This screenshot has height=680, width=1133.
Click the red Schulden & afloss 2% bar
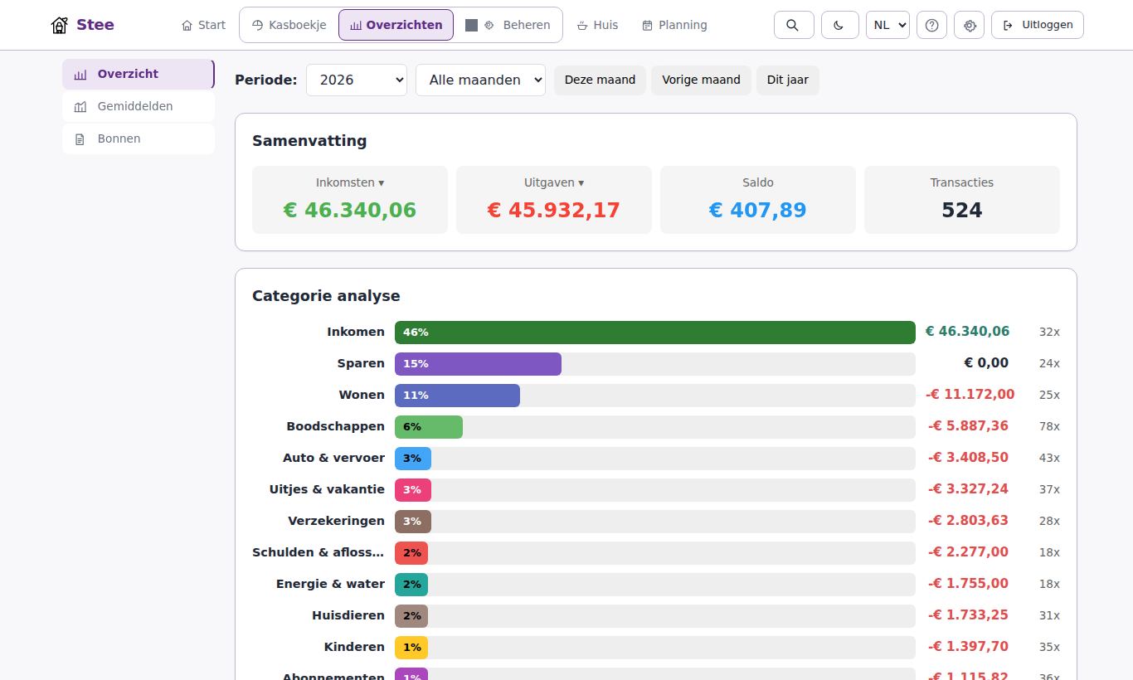[x=411, y=552]
